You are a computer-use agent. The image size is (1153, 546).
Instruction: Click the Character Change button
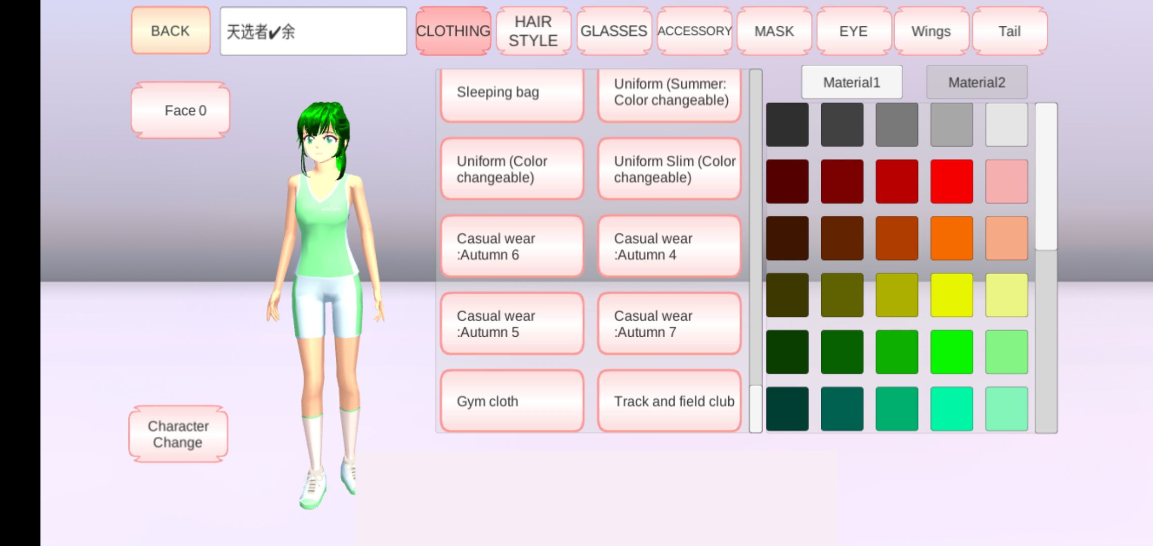pyautogui.click(x=178, y=434)
